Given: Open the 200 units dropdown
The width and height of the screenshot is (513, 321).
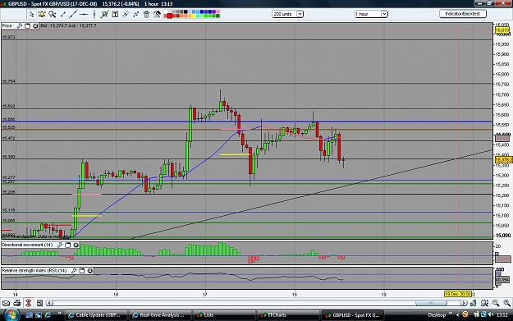Looking at the screenshot, I should [287, 14].
